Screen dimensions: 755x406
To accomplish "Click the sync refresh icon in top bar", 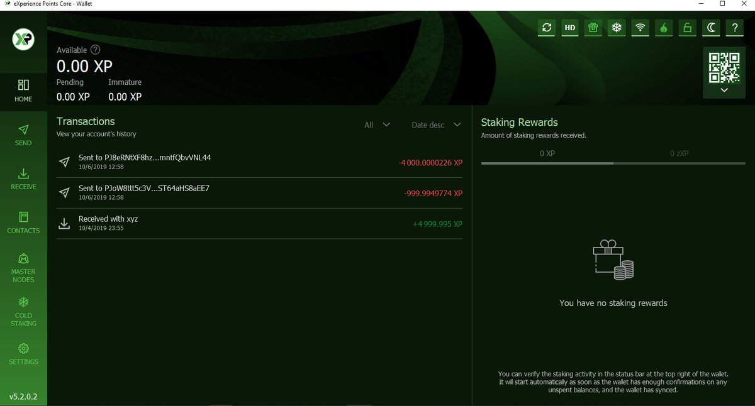I will (x=547, y=28).
